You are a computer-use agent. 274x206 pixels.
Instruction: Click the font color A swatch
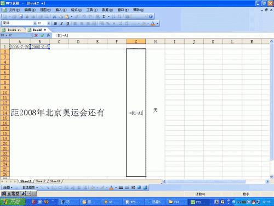pyautogui.click(x=153, y=24)
